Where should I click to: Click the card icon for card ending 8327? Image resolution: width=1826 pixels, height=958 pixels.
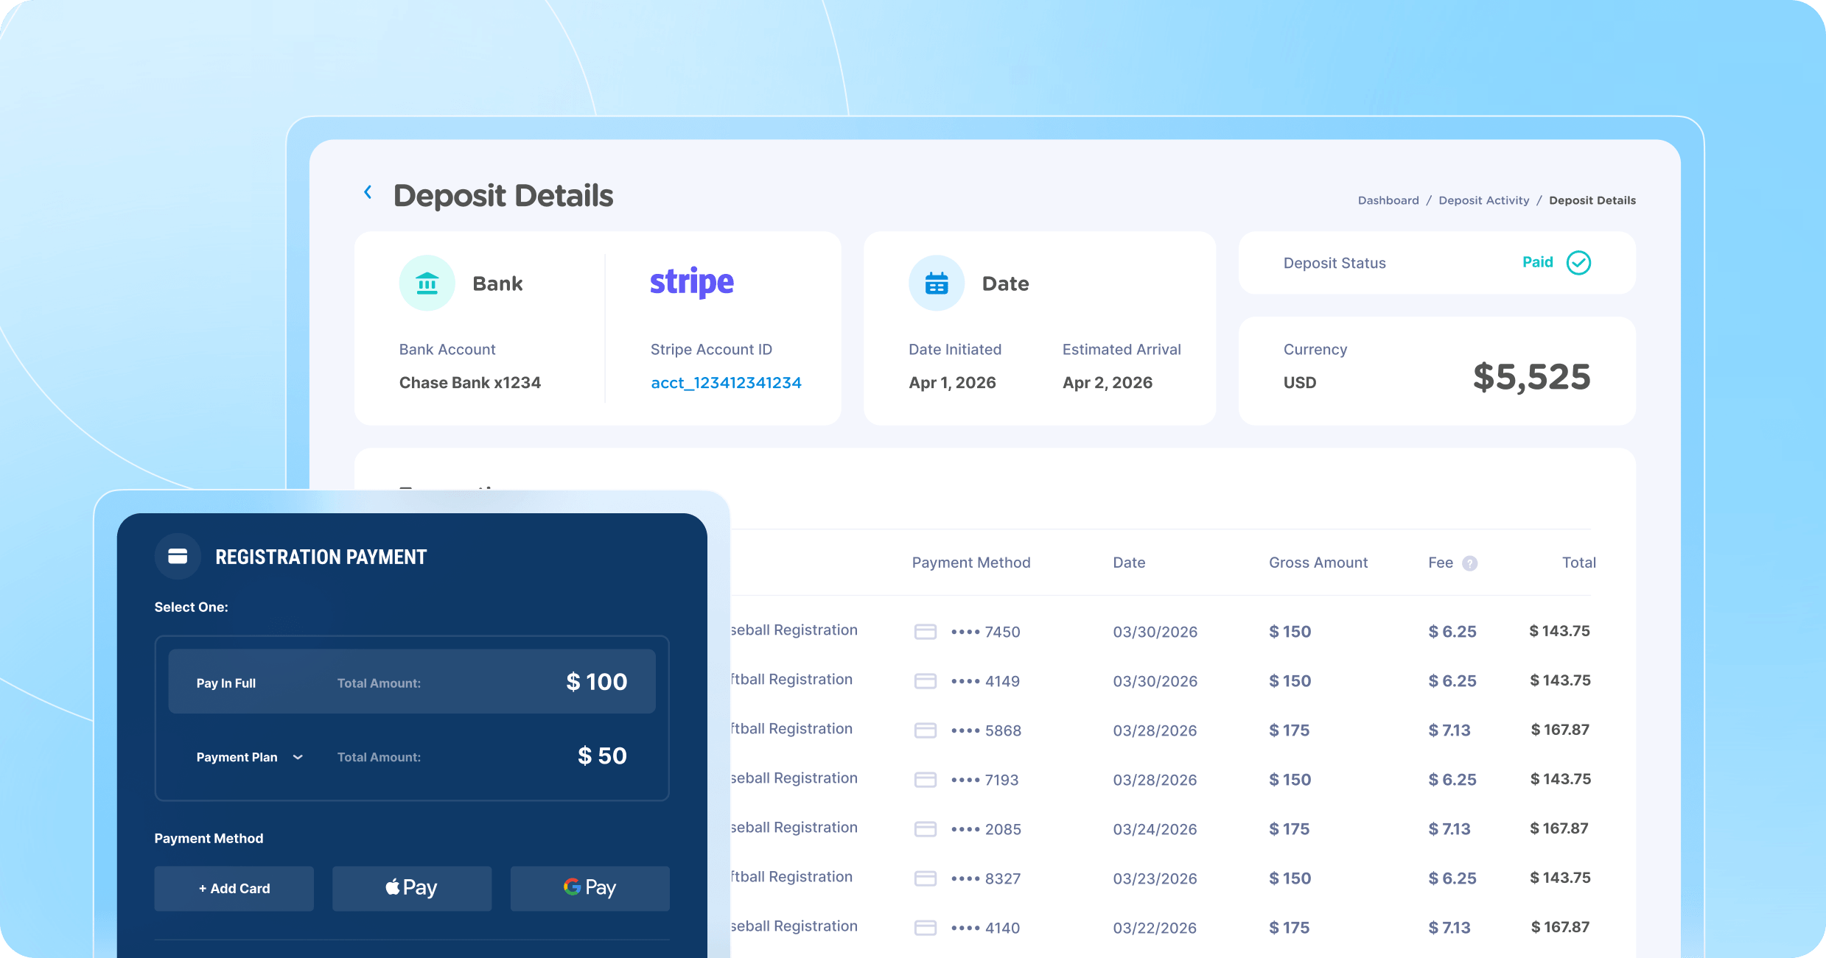coord(926,878)
